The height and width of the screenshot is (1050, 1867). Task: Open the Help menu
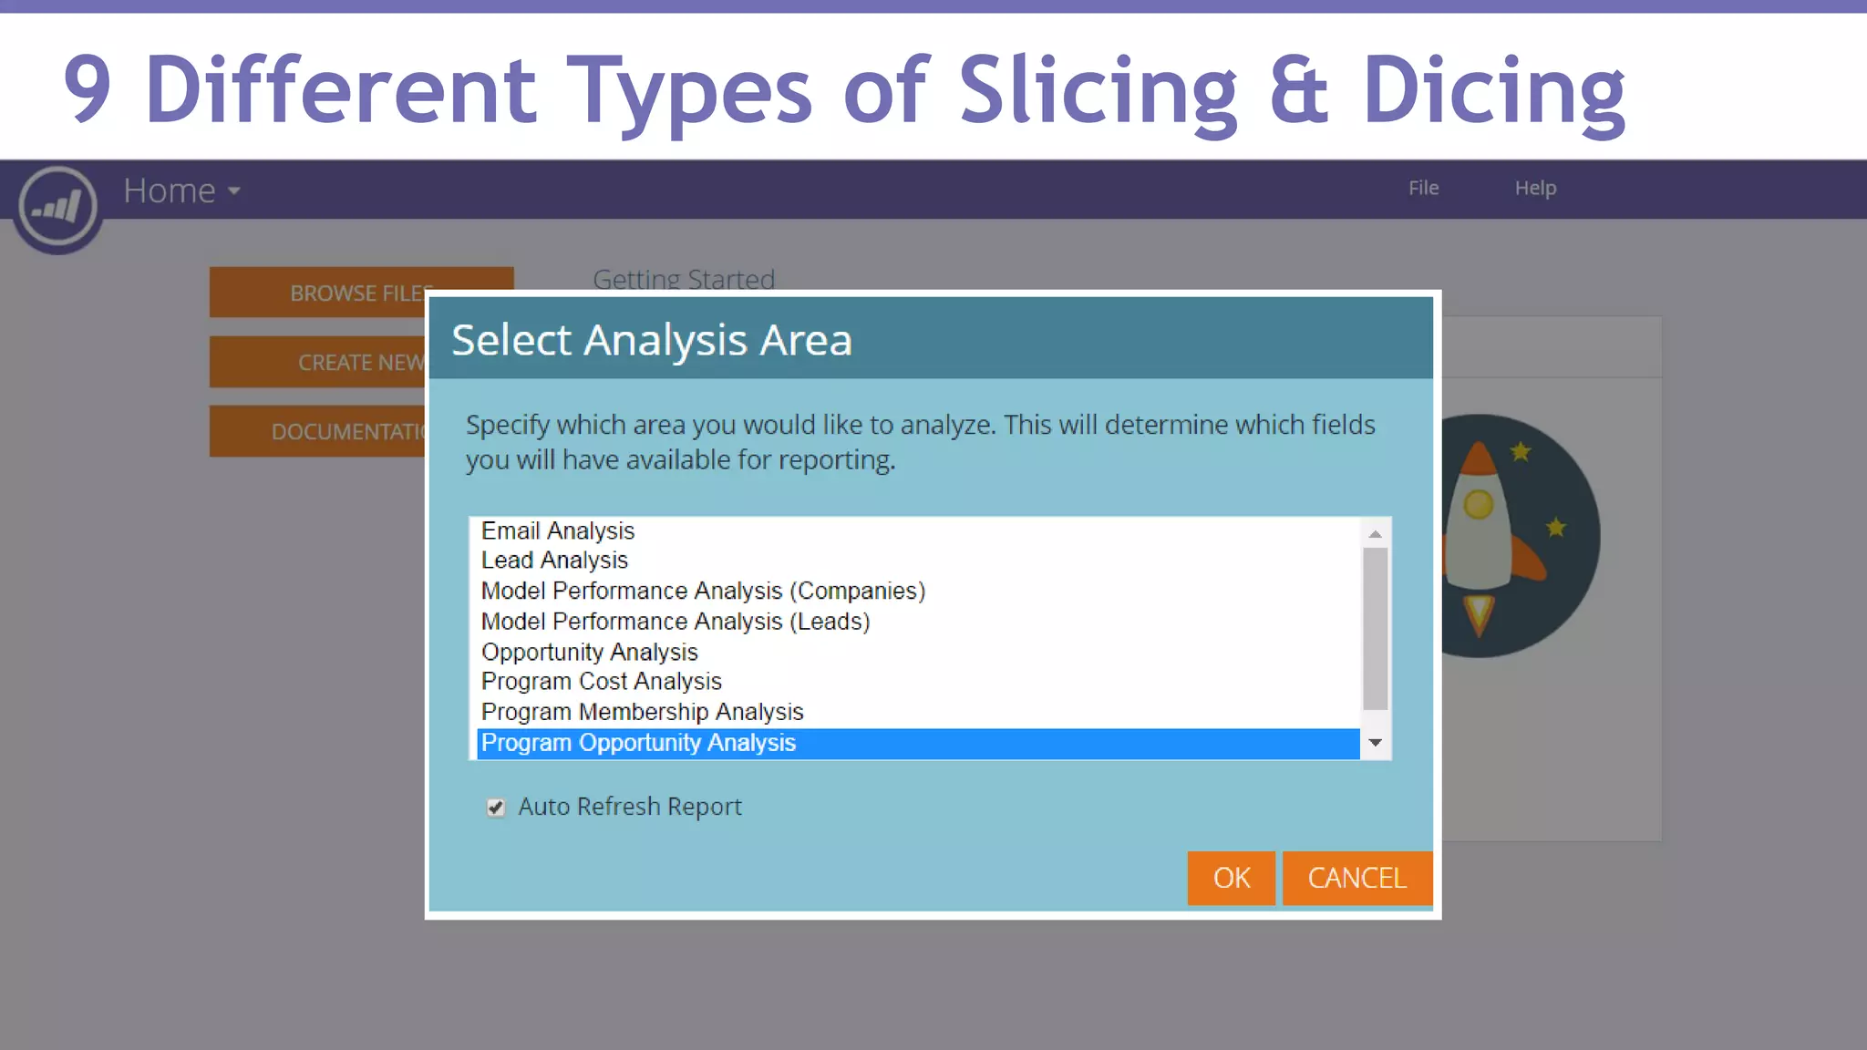pyautogui.click(x=1535, y=188)
